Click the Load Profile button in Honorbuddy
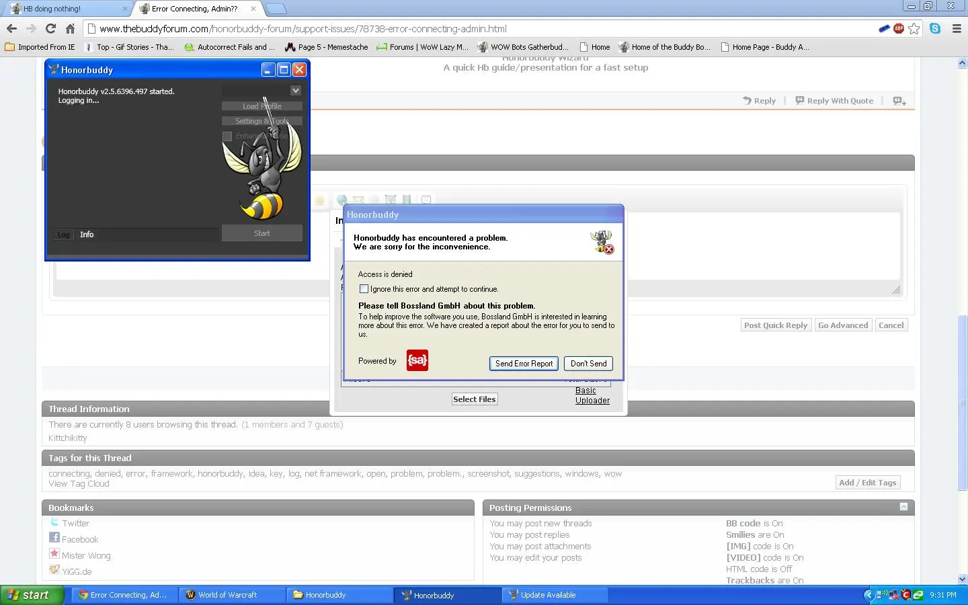 click(x=262, y=106)
